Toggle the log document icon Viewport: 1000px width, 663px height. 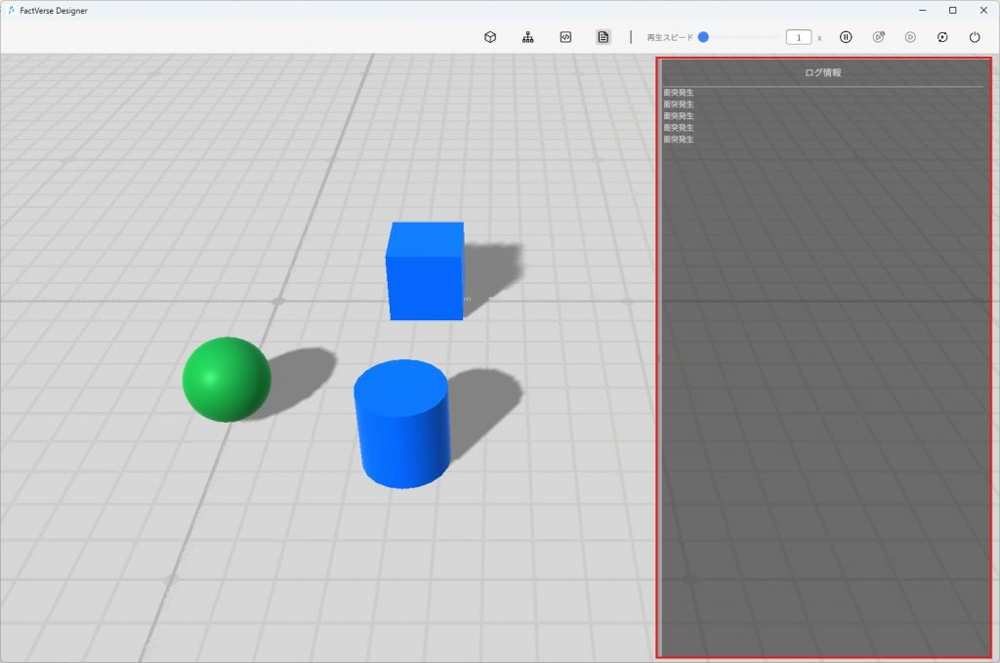tap(604, 37)
